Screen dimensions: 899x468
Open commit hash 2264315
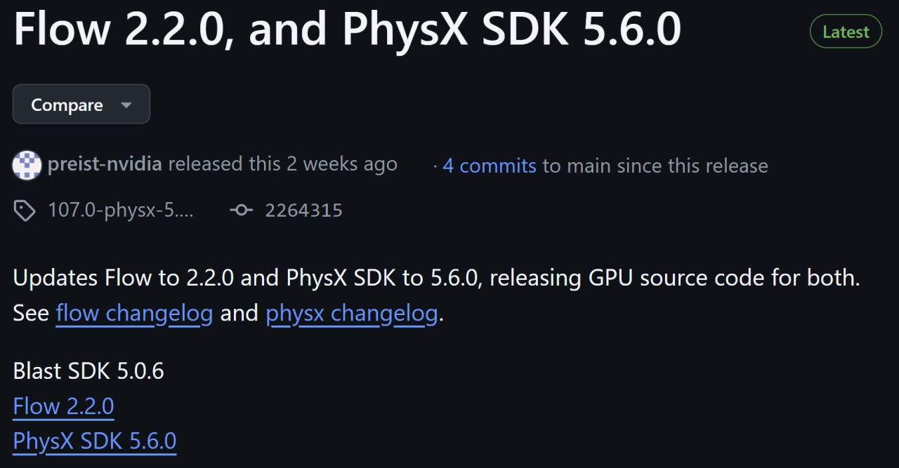point(303,210)
